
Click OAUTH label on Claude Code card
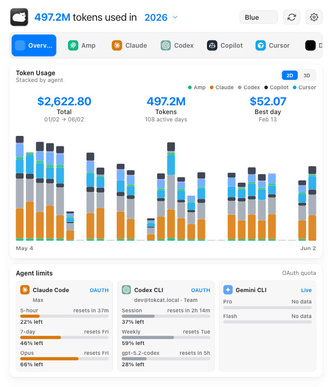(x=99, y=291)
